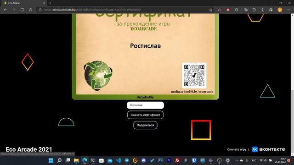Open the Windows Start menu
This screenshot has height=165, width=294.
[x=51, y=160]
